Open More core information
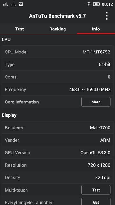The width and height of the screenshot is (115, 205). (96, 102)
